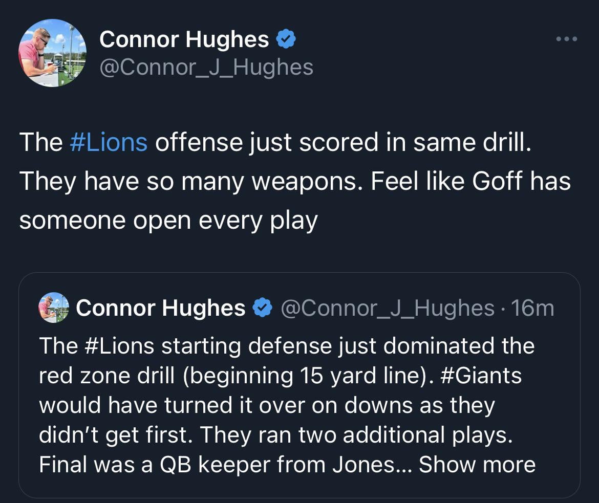Click the verified badge next to Connor Hughes

[286, 37]
